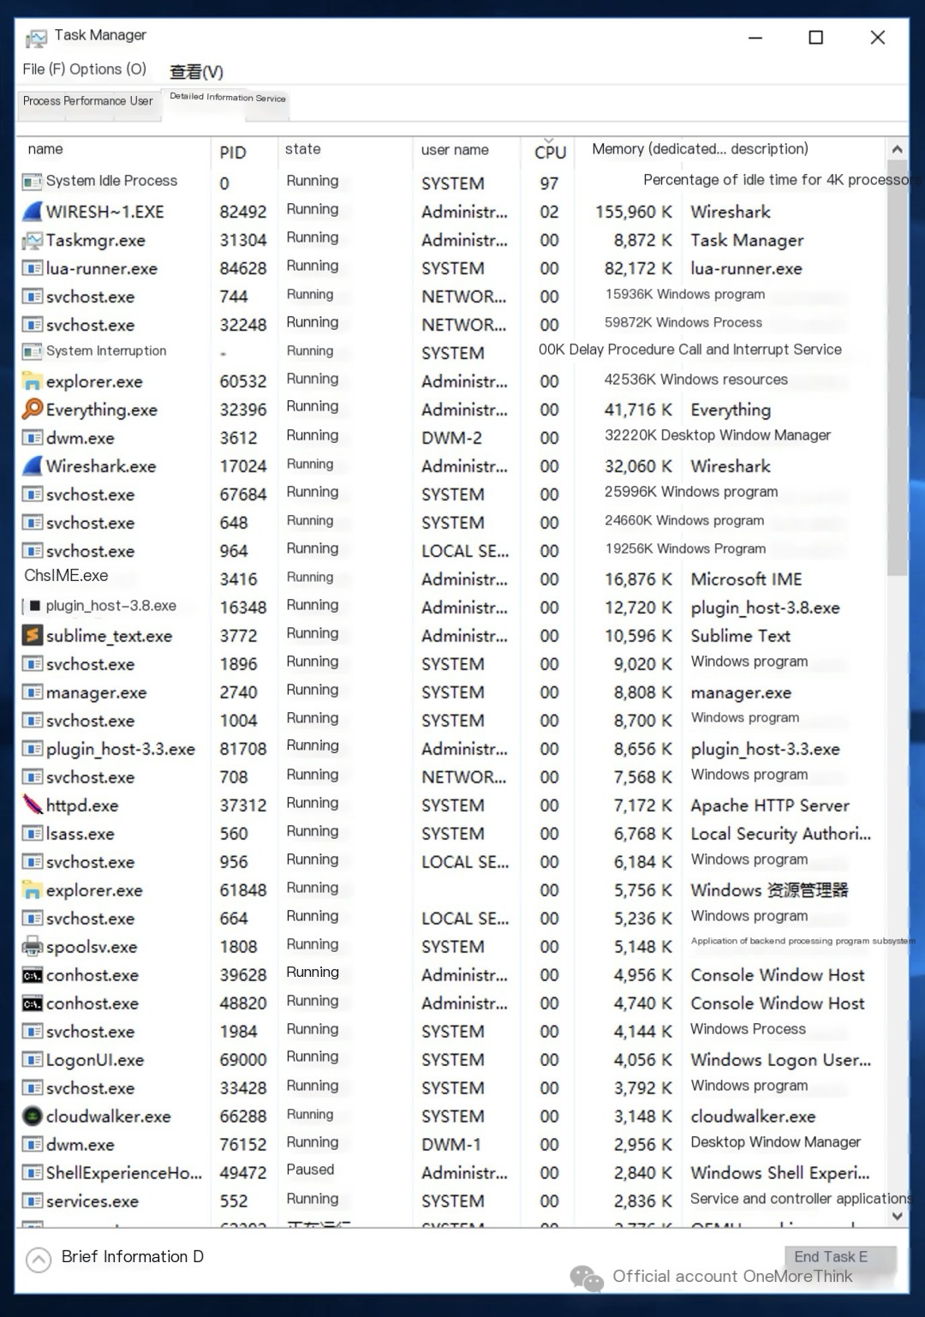
Task: Click the System Interruption row icon
Action: coord(32,351)
